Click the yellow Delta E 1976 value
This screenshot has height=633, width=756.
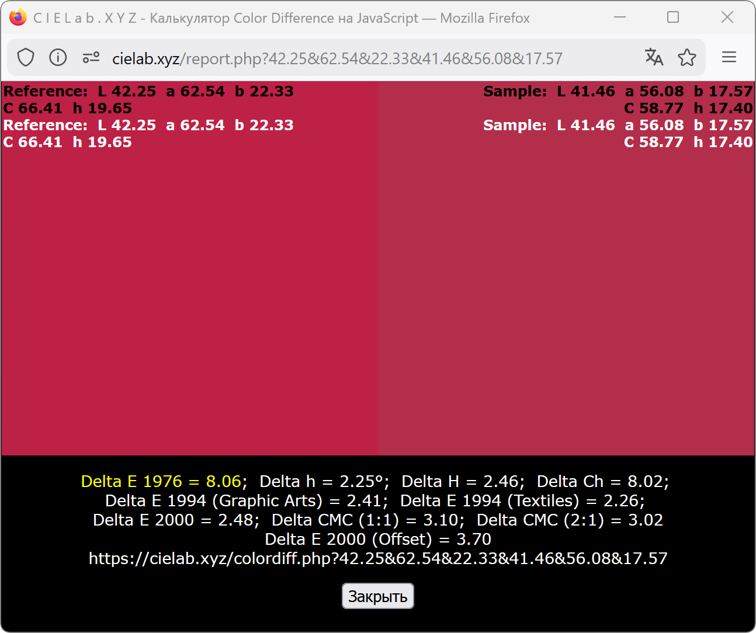pos(161,482)
